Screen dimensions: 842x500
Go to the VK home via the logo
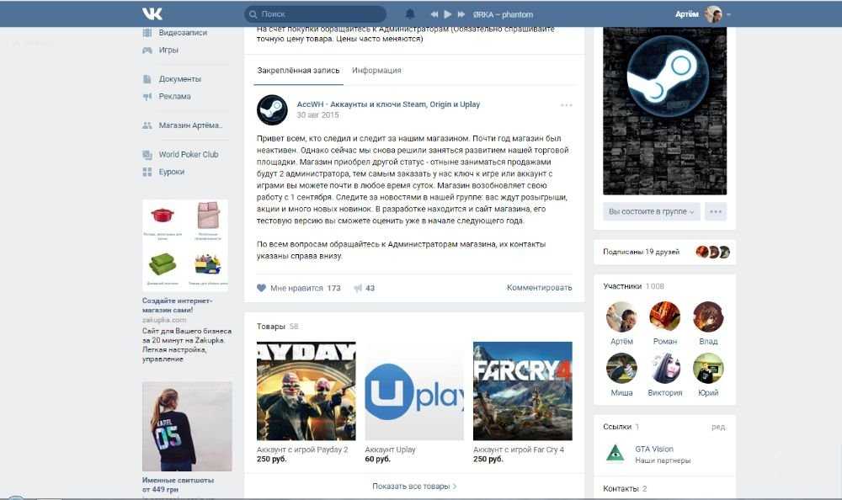click(152, 14)
